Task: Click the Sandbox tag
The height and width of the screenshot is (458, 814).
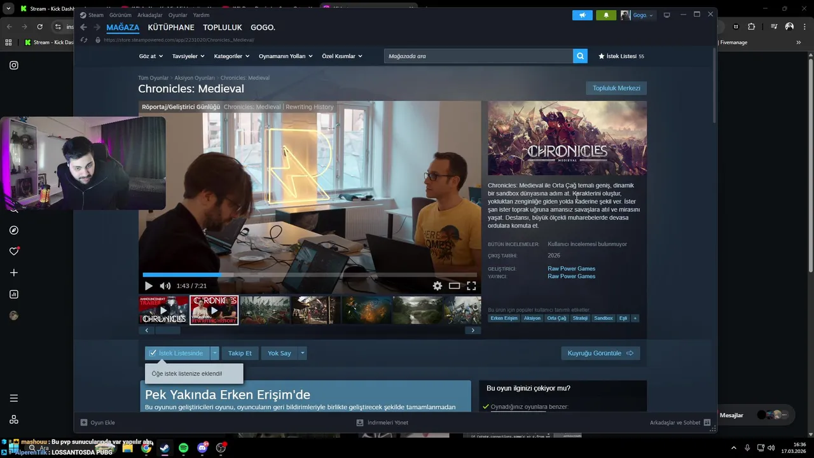Action: [604, 318]
